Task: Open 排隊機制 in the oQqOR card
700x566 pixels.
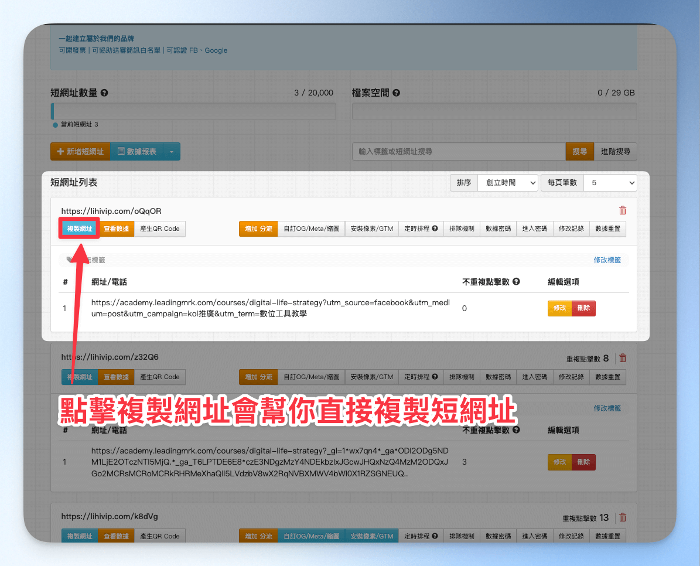Action: click(462, 229)
